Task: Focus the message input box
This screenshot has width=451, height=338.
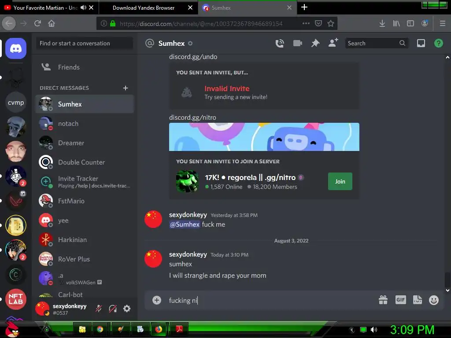Action: (x=270, y=300)
